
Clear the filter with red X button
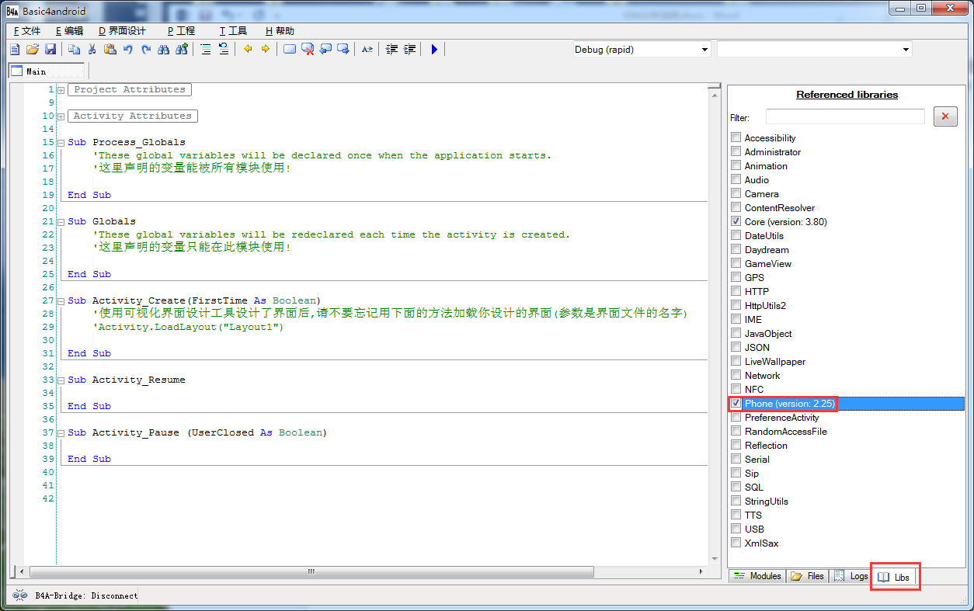point(944,116)
